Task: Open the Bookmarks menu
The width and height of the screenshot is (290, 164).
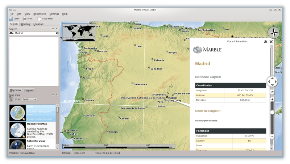Action: tap(40, 14)
